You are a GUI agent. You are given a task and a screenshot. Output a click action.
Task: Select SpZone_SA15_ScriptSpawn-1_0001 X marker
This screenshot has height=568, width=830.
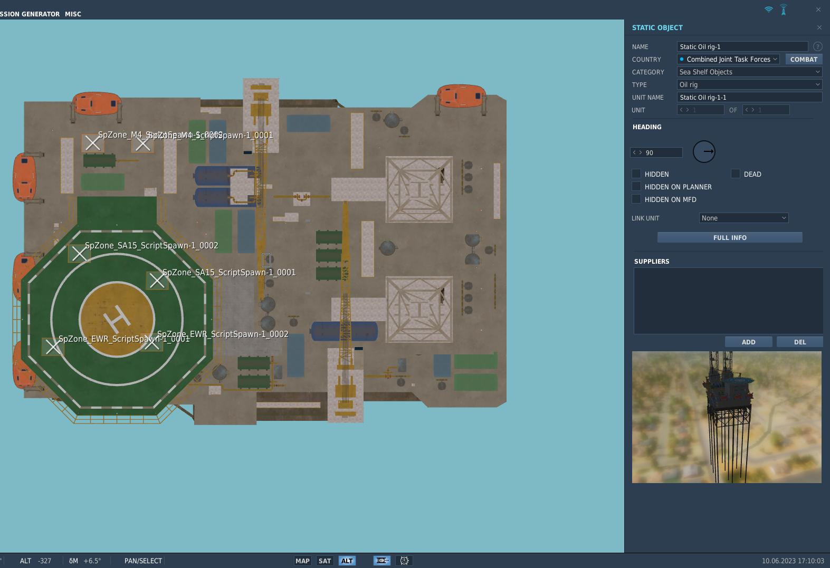pyautogui.click(x=157, y=281)
